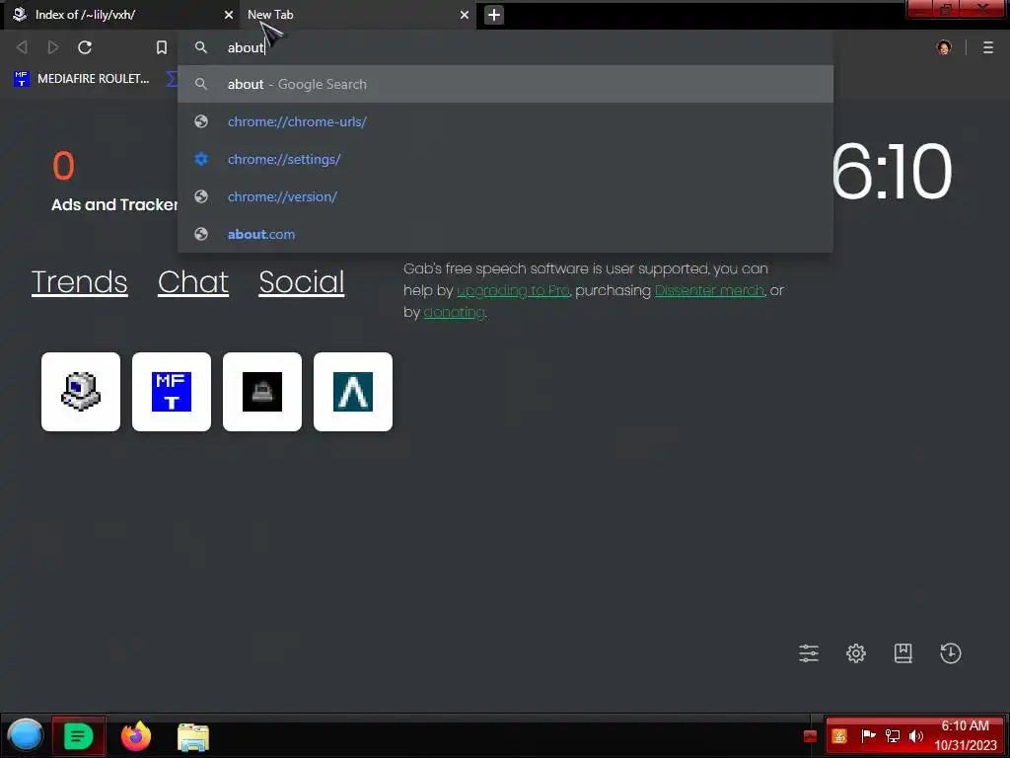1010x758 pixels.
Task: Launch Firefox from the taskbar
Action: coord(136,735)
